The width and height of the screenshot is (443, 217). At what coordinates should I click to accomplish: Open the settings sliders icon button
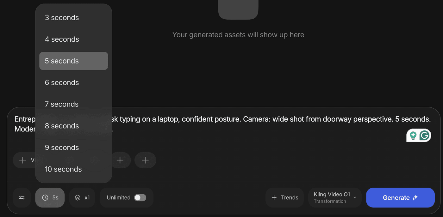pyautogui.click(x=22, y=198)
